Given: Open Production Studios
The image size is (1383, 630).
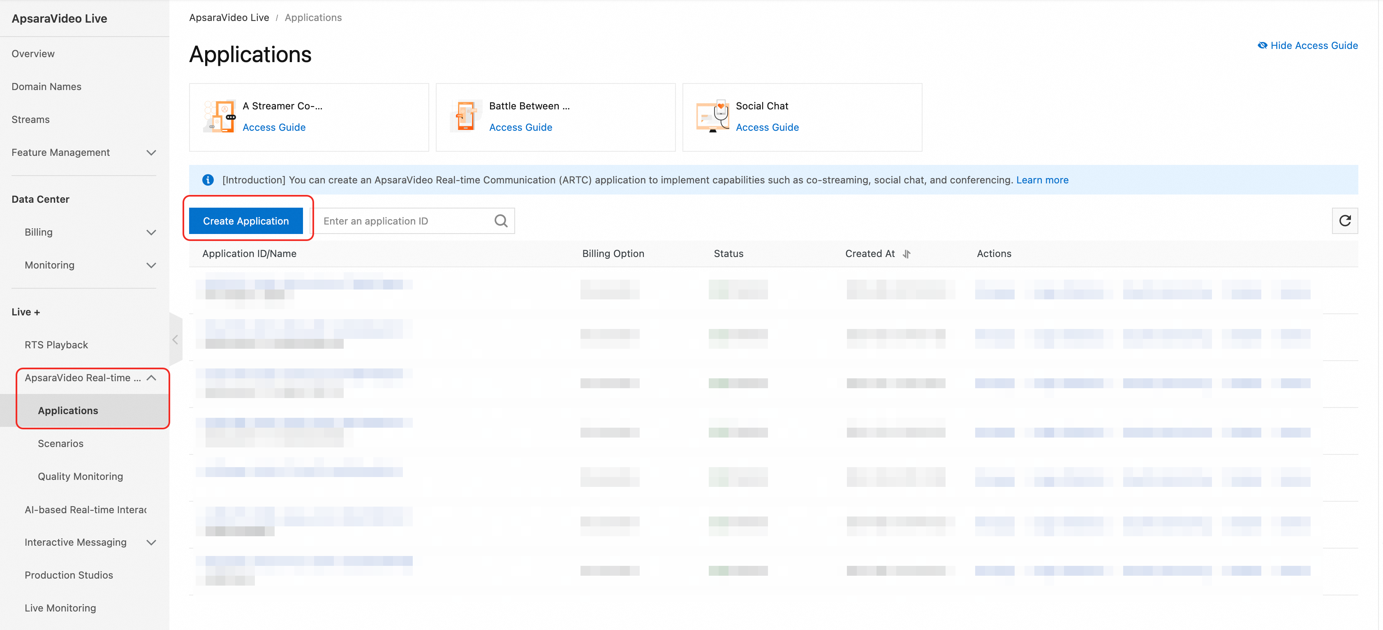Looking at the screenshot, I should [69, 575].
